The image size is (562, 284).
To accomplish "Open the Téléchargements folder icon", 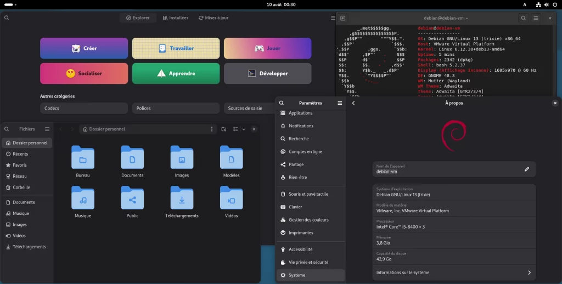I will 182,198.
